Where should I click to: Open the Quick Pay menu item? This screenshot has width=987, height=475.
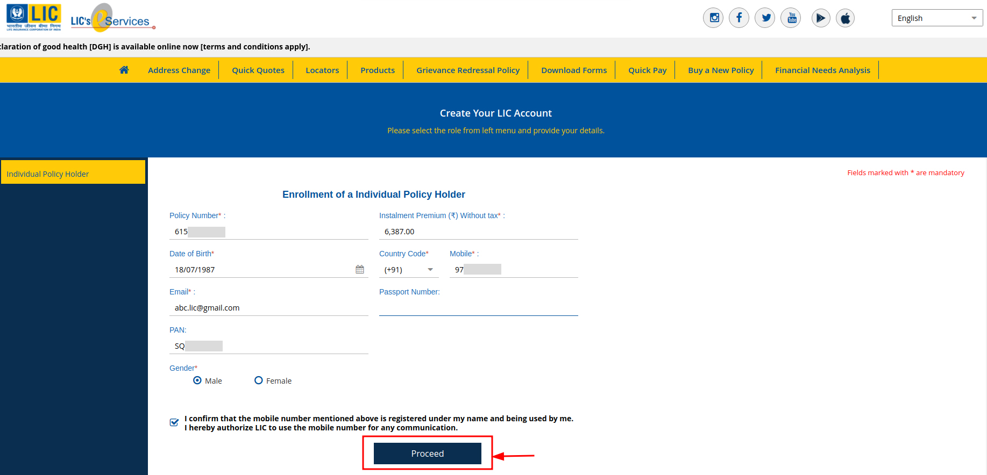click(648, 70)
